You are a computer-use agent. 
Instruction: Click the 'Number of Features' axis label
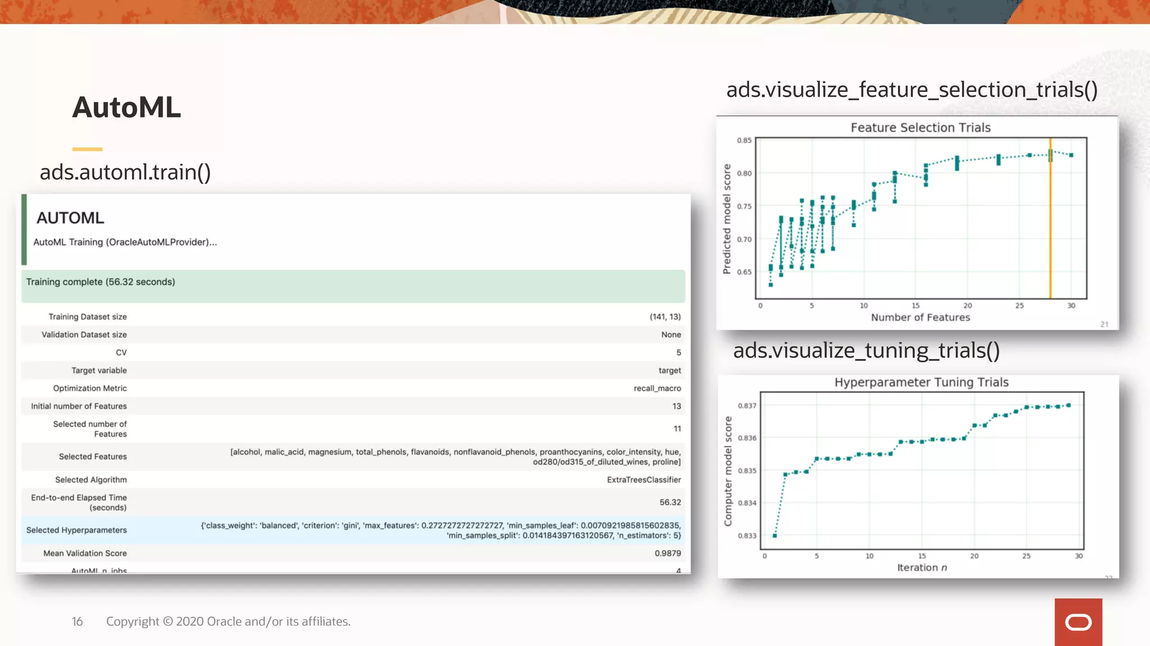tap(920, 317)
